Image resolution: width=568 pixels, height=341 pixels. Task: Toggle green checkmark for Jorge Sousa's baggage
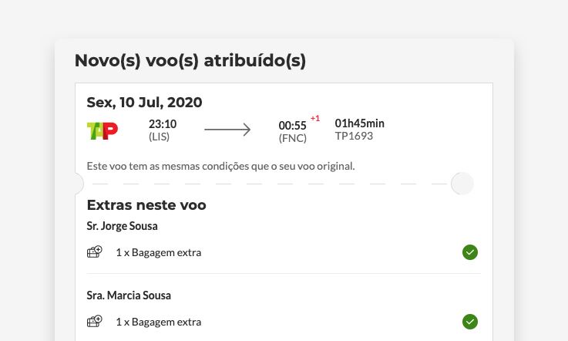pos(469,252)
